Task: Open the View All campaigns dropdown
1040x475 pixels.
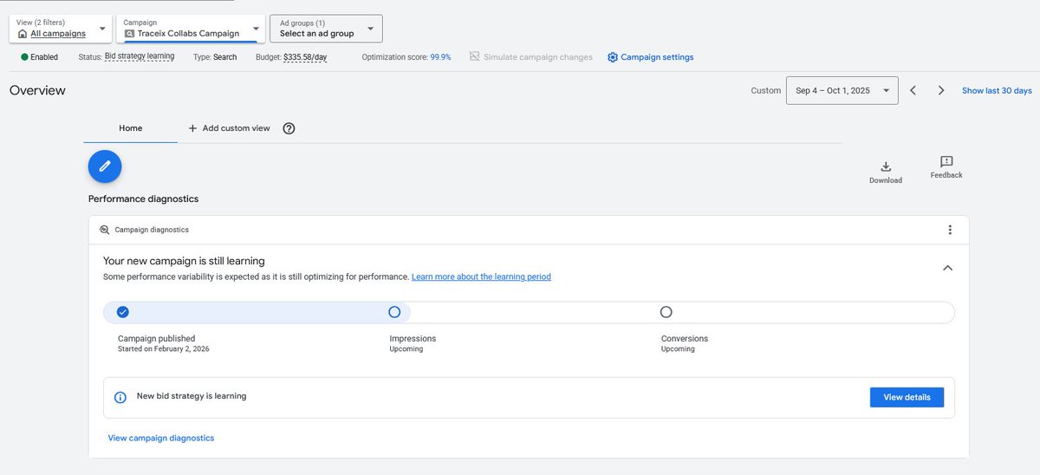Action: (61, 29)
